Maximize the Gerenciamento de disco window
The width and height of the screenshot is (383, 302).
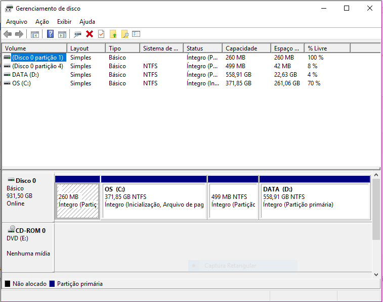tap(347, 8)
